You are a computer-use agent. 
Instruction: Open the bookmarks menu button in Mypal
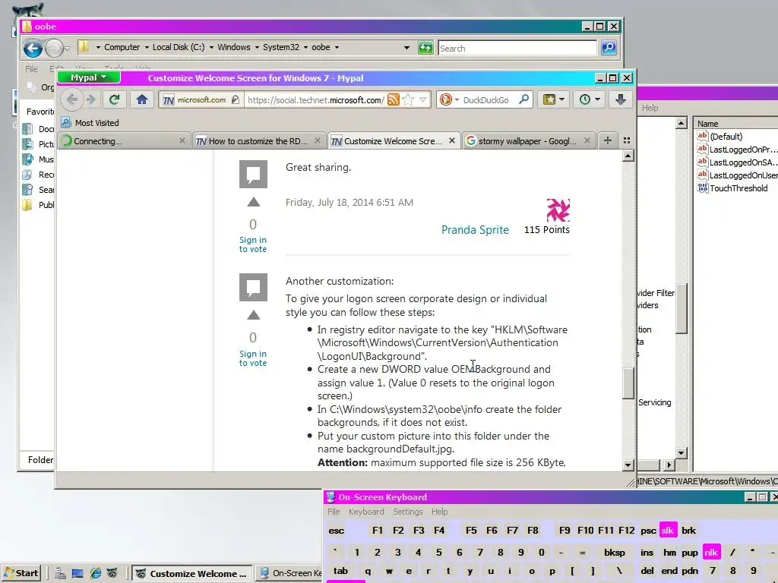pos(554,99)
